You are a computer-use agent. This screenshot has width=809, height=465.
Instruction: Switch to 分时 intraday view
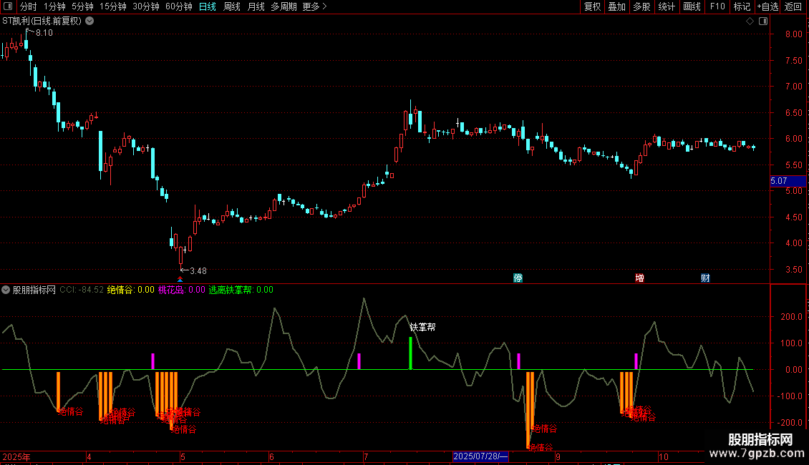(29, 6)
